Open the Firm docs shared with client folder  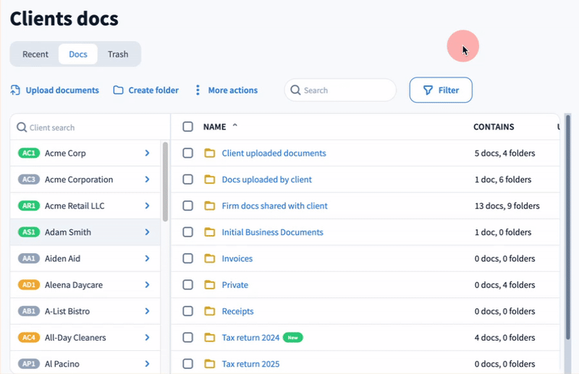pos(274,206)
